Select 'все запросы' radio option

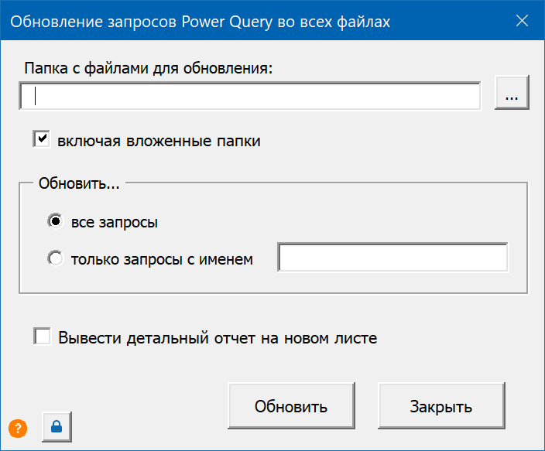click(55, 221)
